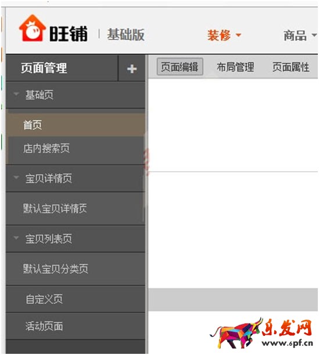The width and height of the screenshot is (319, 355).
Task: Click the www.6pf.cn watermark link
Action: [x=287, y=343]
